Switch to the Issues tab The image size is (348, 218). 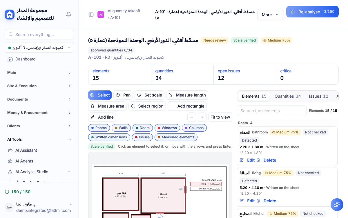pos(318,96)
